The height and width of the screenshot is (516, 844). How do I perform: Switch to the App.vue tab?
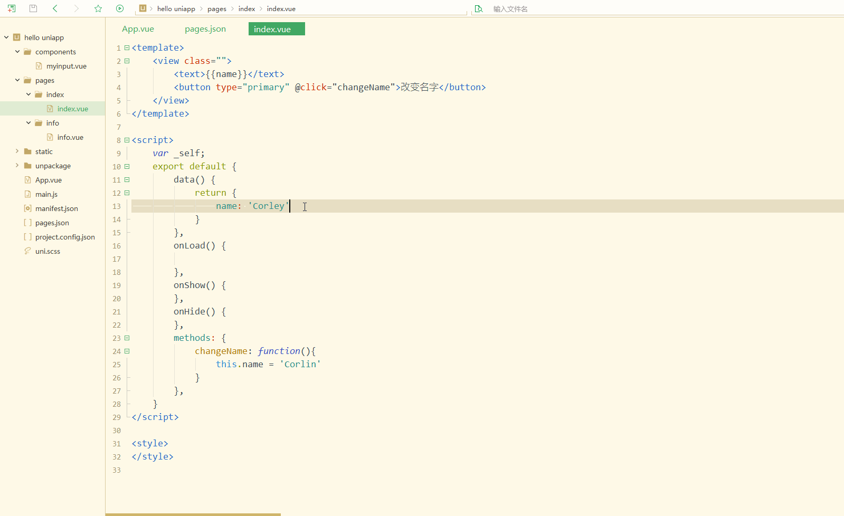138,29
